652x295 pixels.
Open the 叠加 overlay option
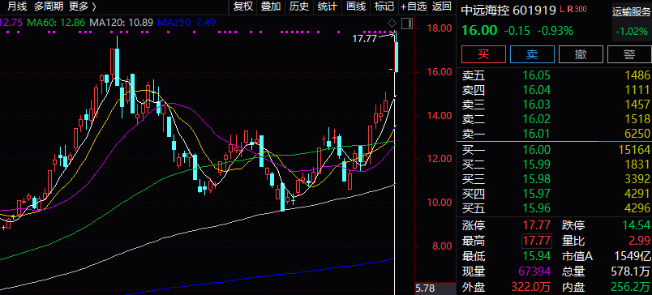click(271, 6)
